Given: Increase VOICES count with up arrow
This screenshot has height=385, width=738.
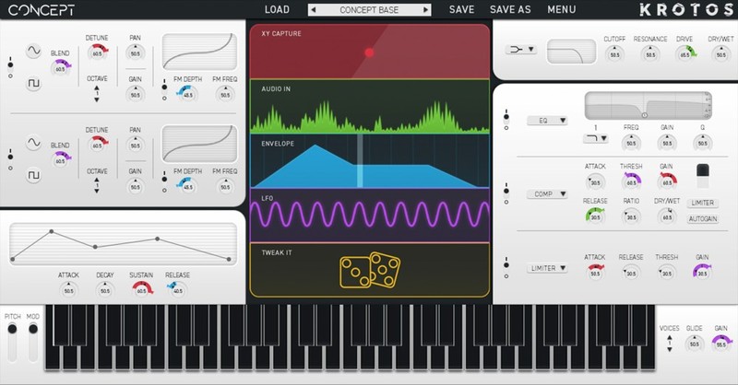Looking at the screenshot, I should click(x=670, y=337).
